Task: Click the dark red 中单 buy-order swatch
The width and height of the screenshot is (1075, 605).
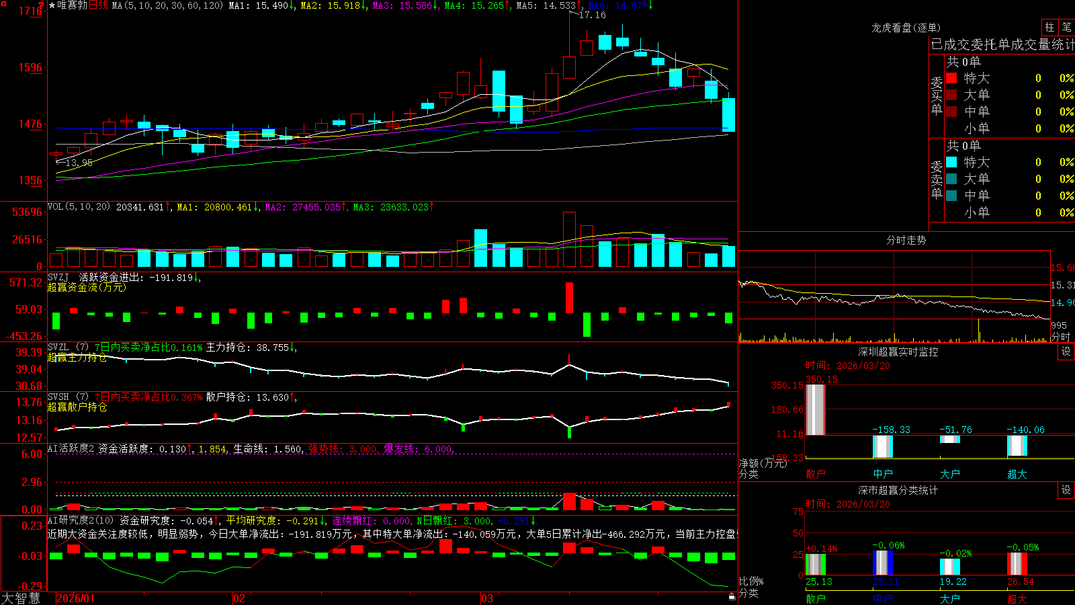Action: tap(951, 112)
